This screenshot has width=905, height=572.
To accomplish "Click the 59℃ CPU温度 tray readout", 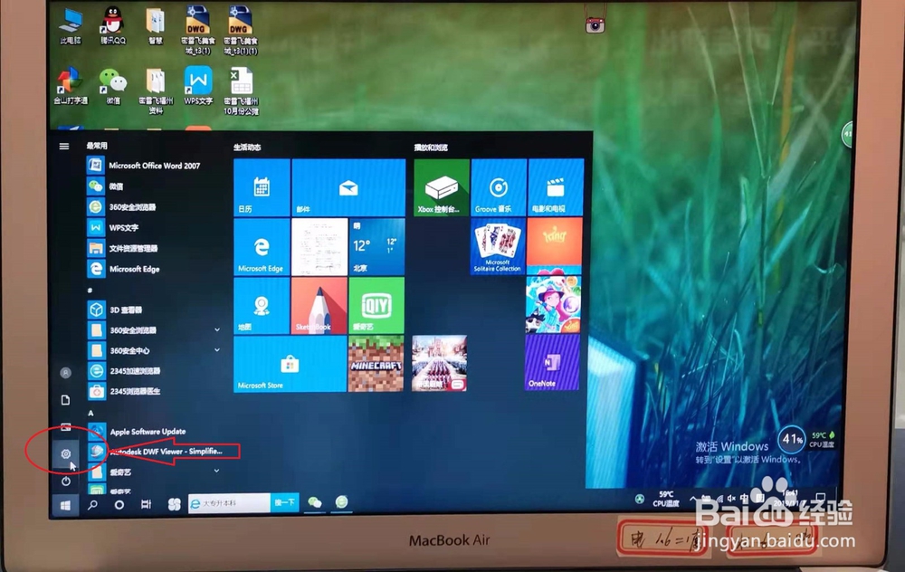I will click(665, 499).
